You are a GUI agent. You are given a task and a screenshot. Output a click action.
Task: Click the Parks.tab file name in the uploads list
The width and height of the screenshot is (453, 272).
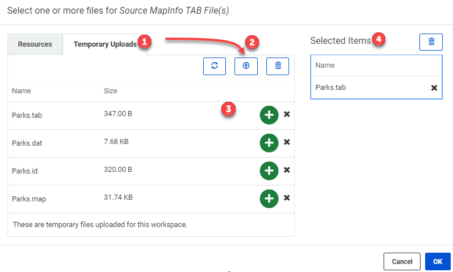tap(27, 115)
